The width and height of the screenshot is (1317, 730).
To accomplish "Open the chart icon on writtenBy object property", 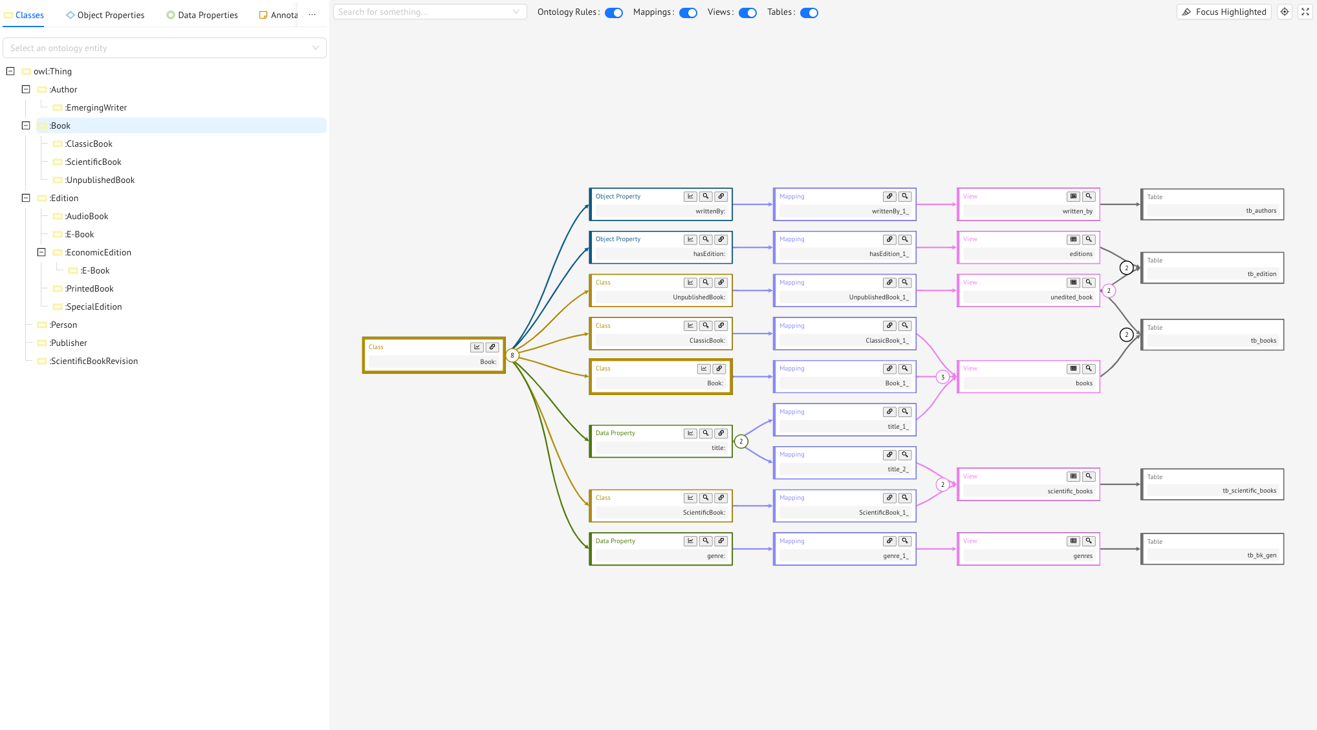I will [690, 196].
